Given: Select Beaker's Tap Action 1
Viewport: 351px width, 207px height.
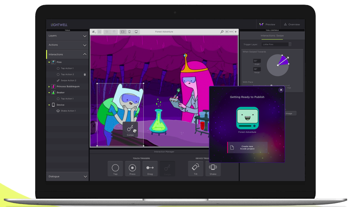Looking at the screenshot, I should (67, 98).
